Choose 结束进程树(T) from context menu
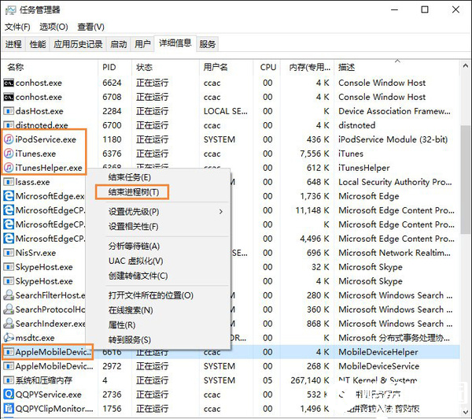This screenshot has width=472, height=419. pyautogui.click(x=134, y=192)
